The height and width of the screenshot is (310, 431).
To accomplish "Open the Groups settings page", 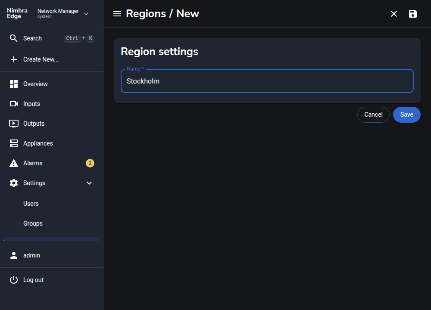I will point(52,223).
